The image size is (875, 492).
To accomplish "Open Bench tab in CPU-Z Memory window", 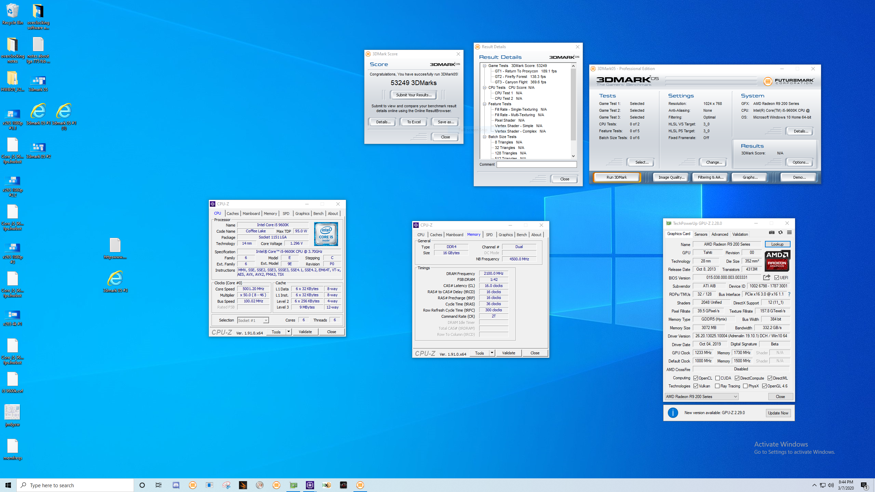I will click(x=522, y=235).
